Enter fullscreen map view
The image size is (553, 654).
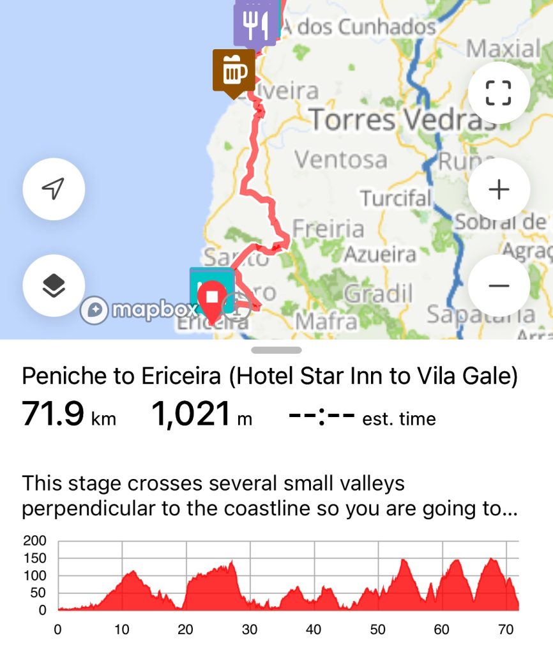tap(498, 93)
